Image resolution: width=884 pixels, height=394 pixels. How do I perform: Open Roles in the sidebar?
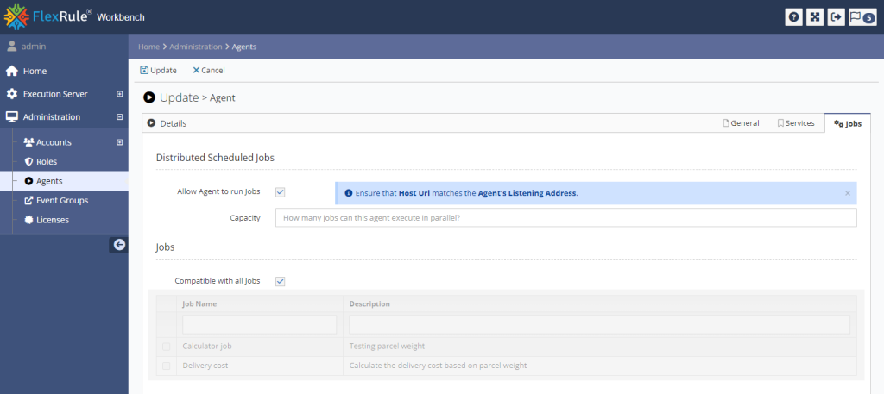(x=47, y=161)
